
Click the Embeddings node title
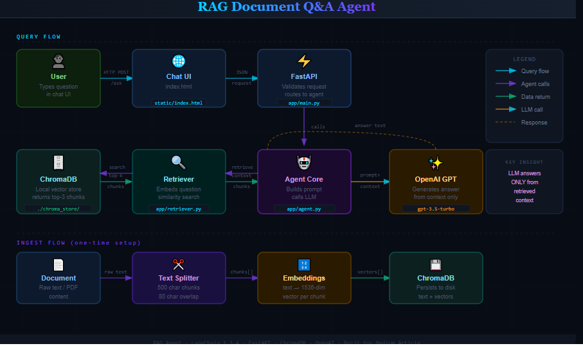[304, 278]
